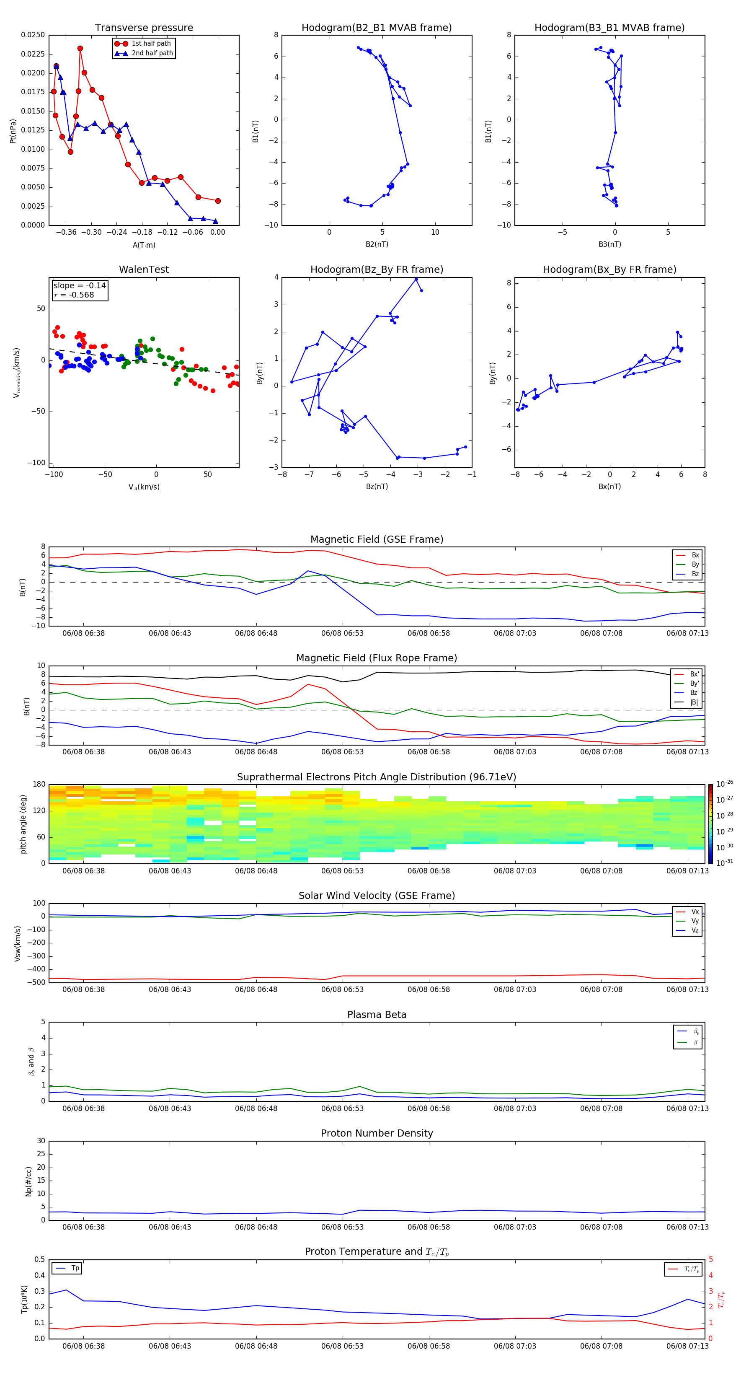Image resolution: width=754 pixels, height=1383 pixels.
Task: Click the 'Pt(nPa)' y-axis label
Action: (13, 131)
